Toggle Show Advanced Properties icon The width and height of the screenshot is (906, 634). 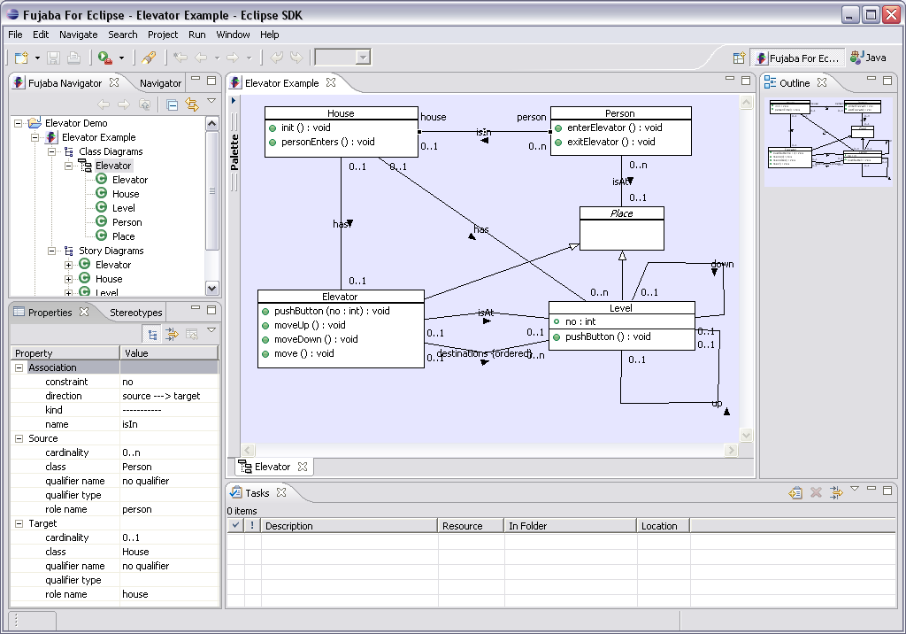pos(172,334)
